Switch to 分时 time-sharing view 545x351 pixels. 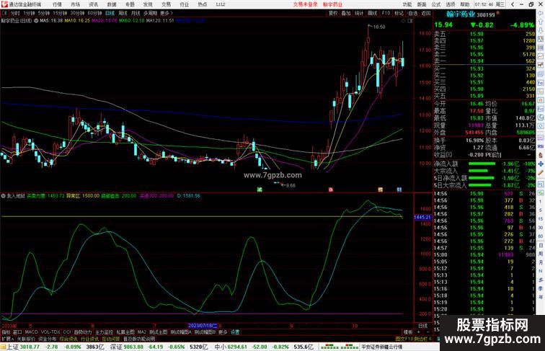[x=15, y=13]
